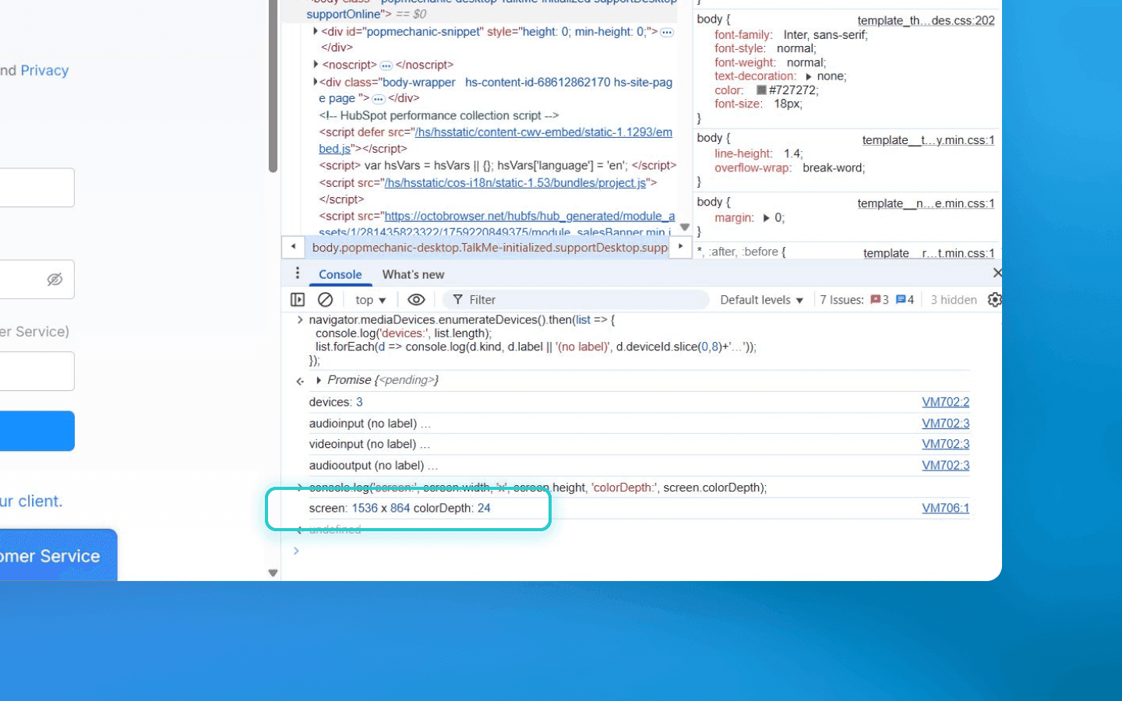Click the 7 Issues label
The image size is (1122, 701).
click(841, 300)
